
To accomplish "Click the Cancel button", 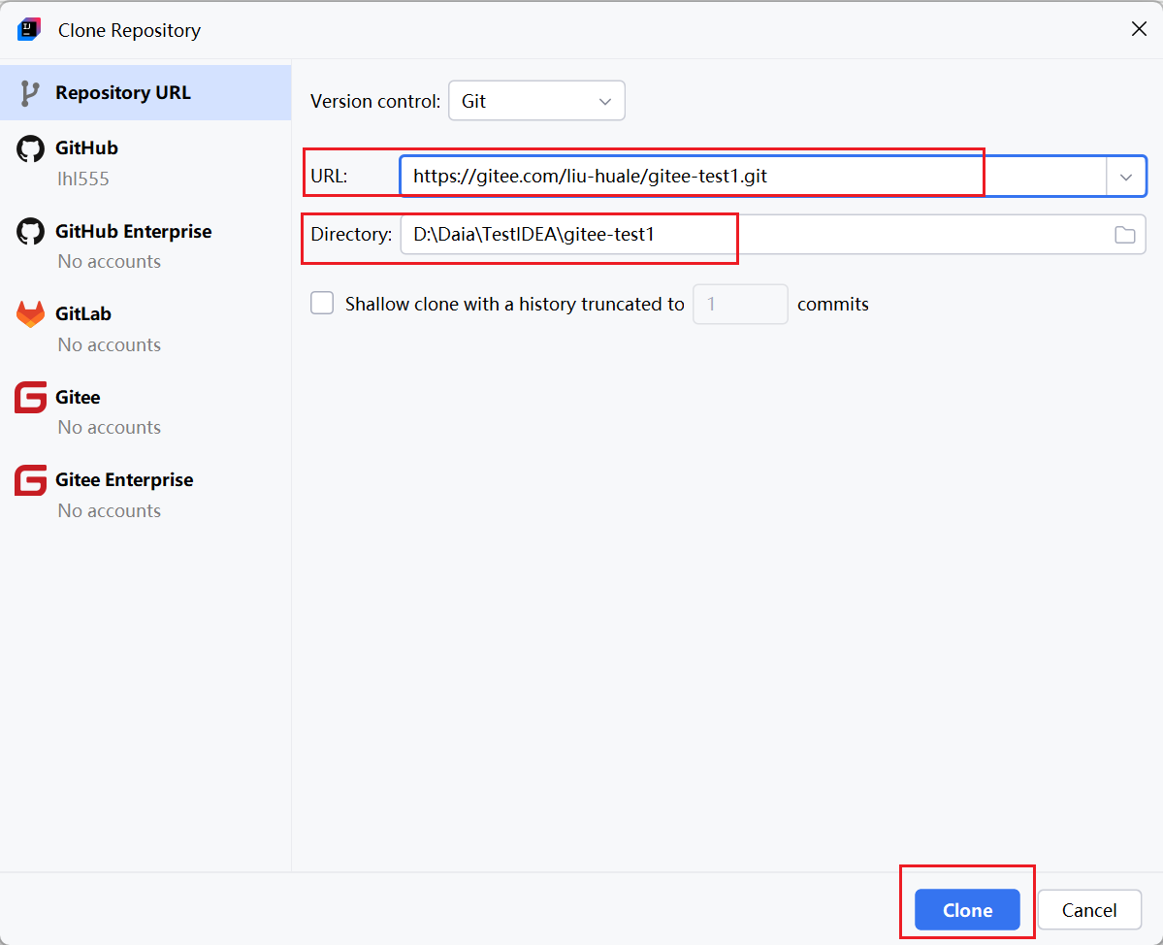I will pyautogui.click(x=1089, y=909).
